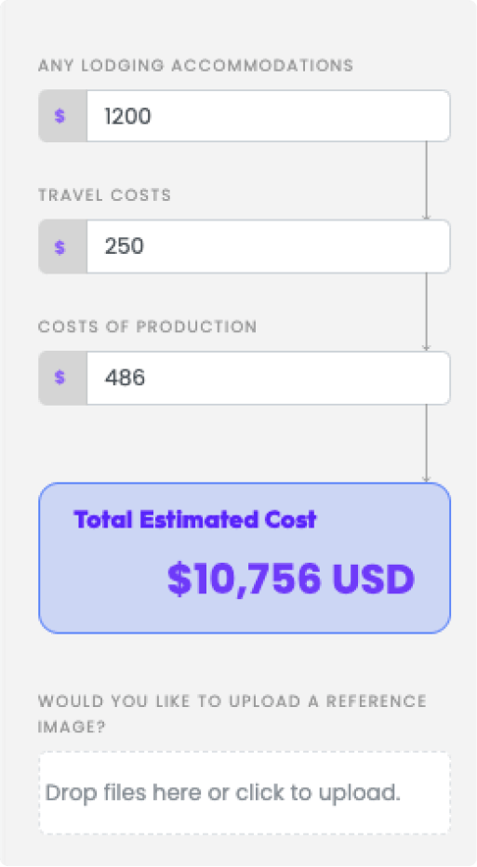Viewport: 477px width, 867px height.
Task: Click the USD currency text
Action: [x=373, y=579]
